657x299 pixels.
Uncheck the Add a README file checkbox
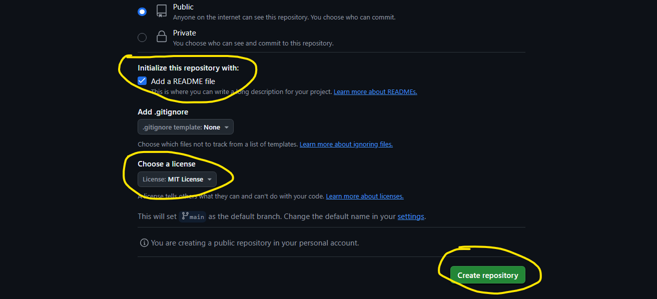[x=142, y=81]
